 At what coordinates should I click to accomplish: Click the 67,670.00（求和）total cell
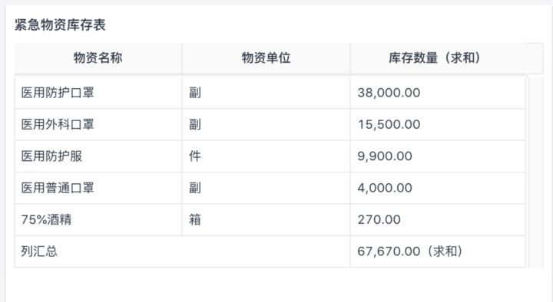tap(438, 251)
